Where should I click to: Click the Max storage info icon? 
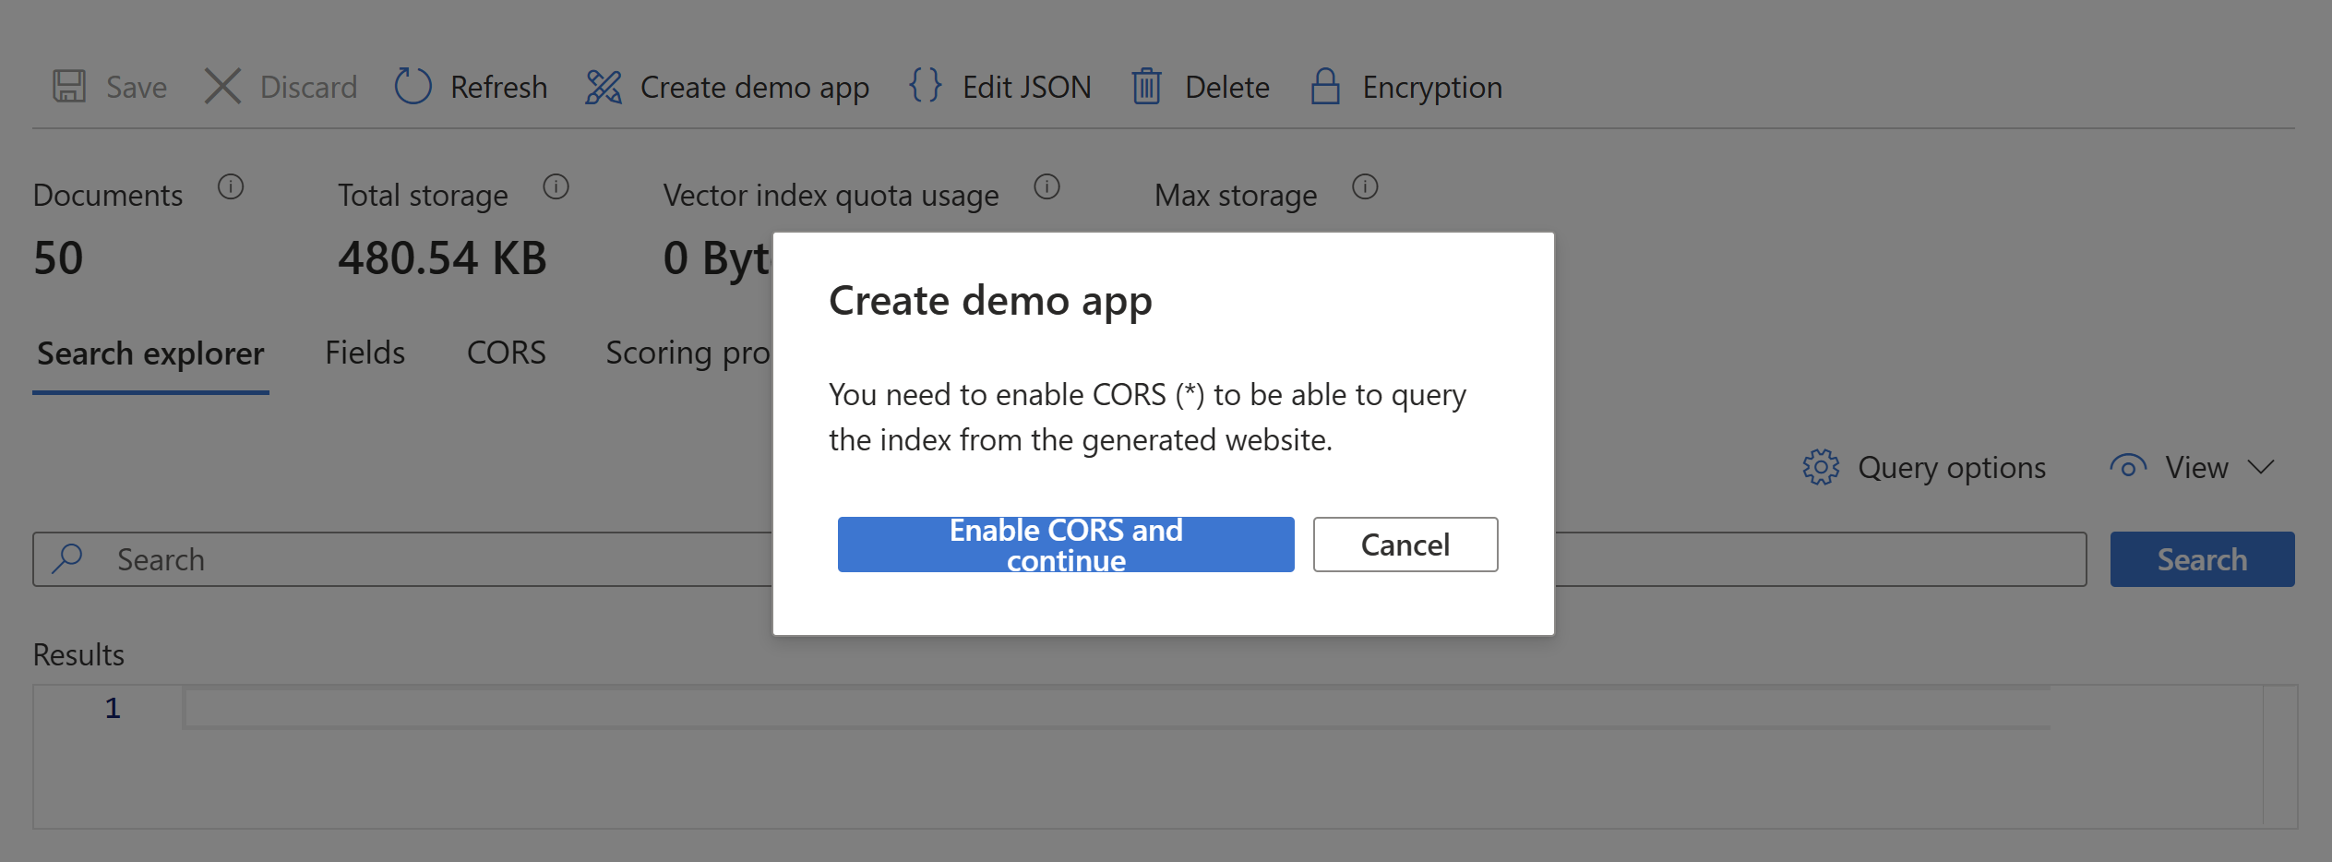tap(1365, 187)
